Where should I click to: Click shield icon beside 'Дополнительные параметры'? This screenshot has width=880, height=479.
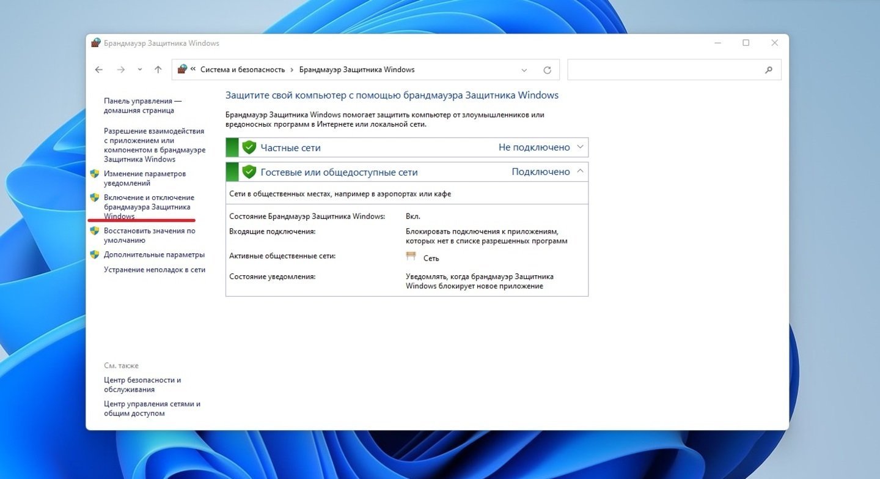[95, 254]
